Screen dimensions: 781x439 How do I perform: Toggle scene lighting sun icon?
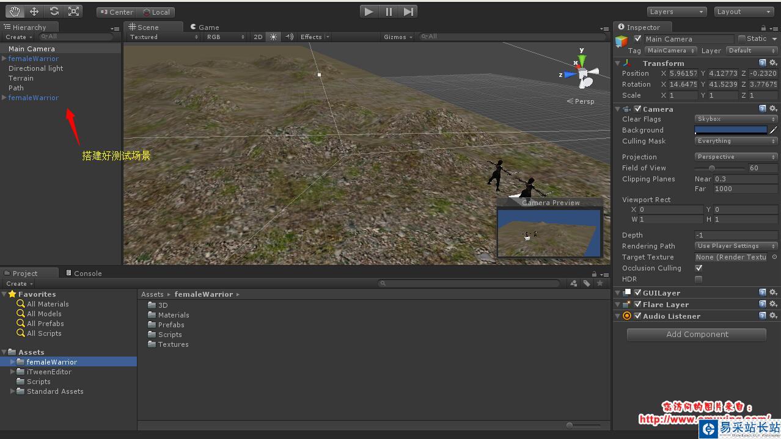point(273,37)
